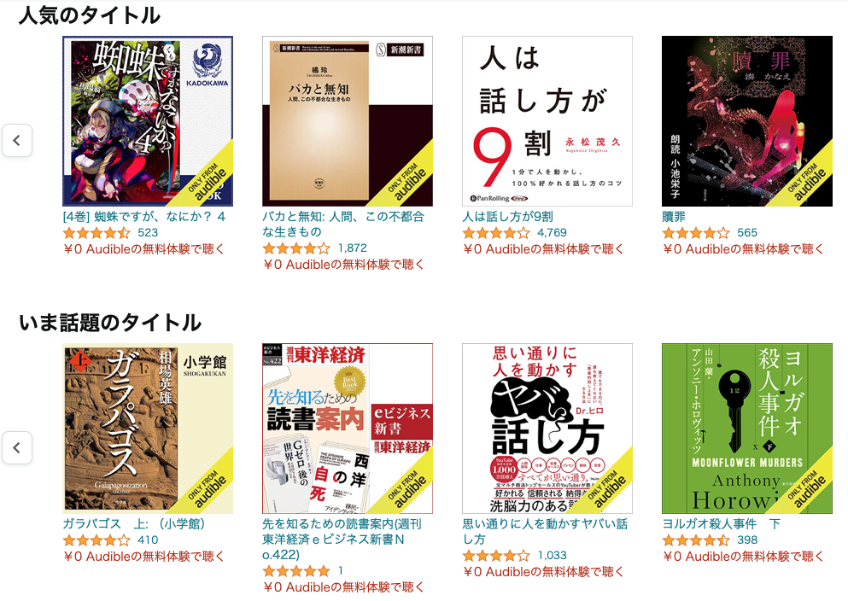This screenshot has width=848, height=601.
Task: Click previous arrow in いま話題のタイトル carousel
Action: pyautogui.click(x=17, y=447)
